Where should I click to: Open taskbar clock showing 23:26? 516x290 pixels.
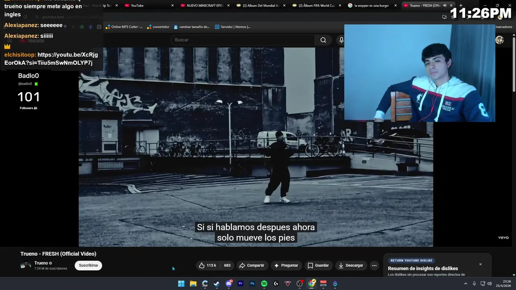click(504, 284)
